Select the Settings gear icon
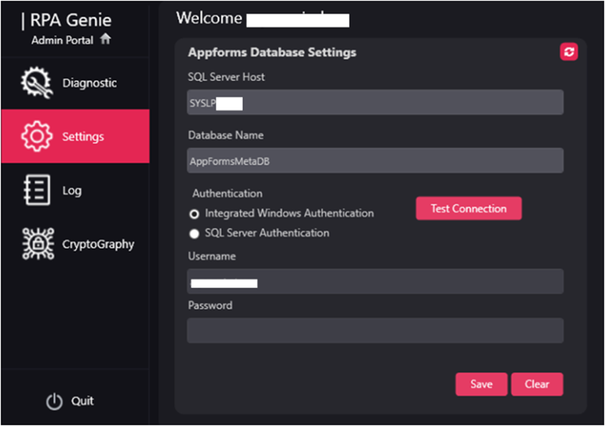 [37, 136]
